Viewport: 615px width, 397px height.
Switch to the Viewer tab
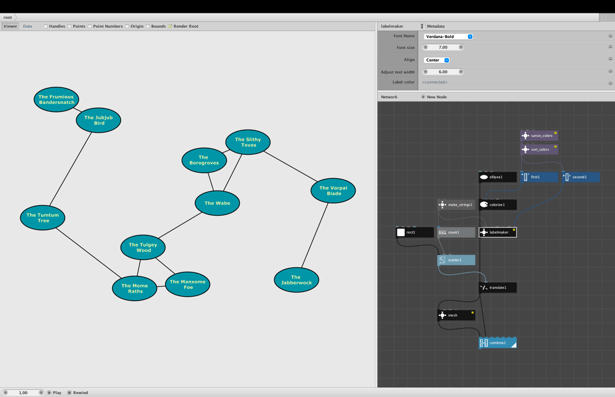pos(10,26)
